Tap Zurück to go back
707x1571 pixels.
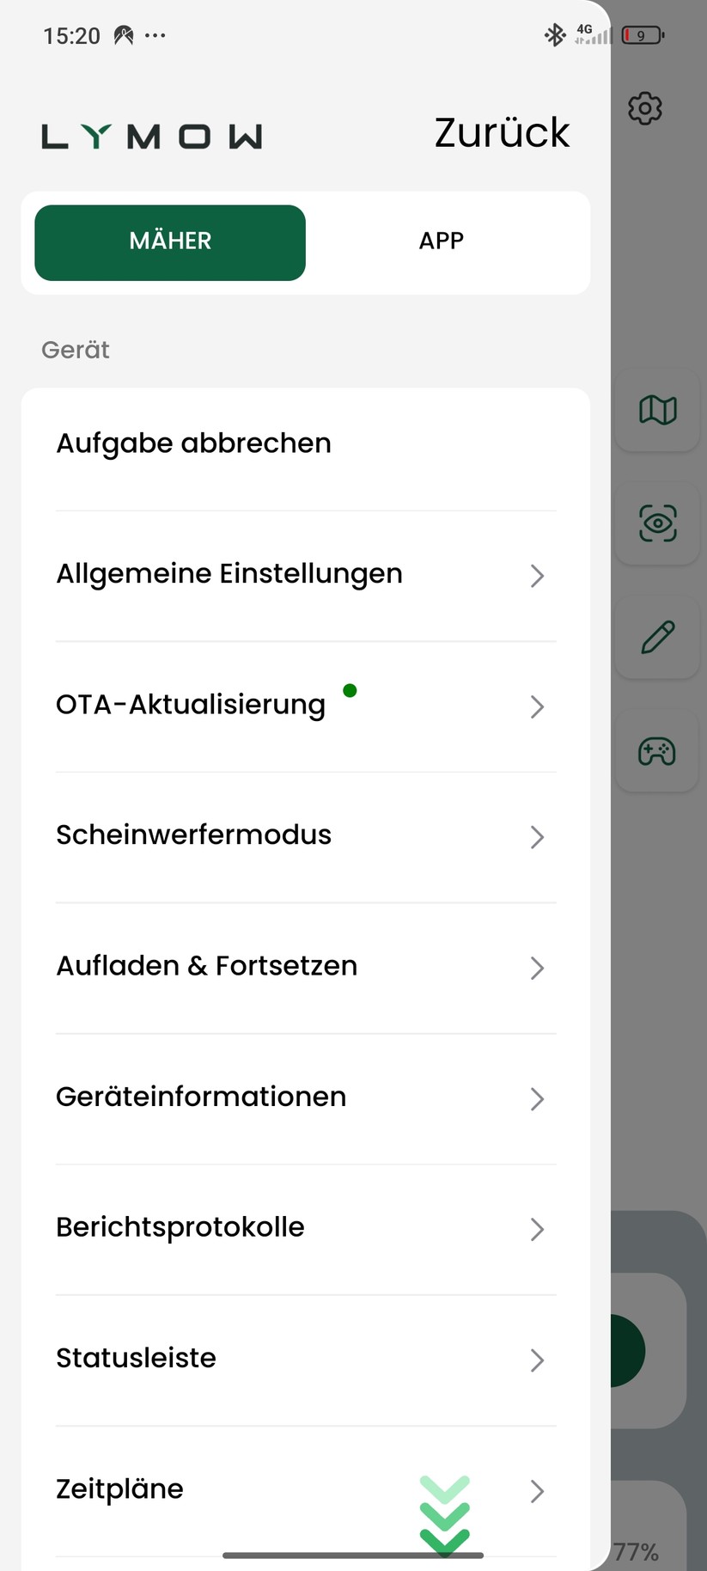(x=502, y=133)
